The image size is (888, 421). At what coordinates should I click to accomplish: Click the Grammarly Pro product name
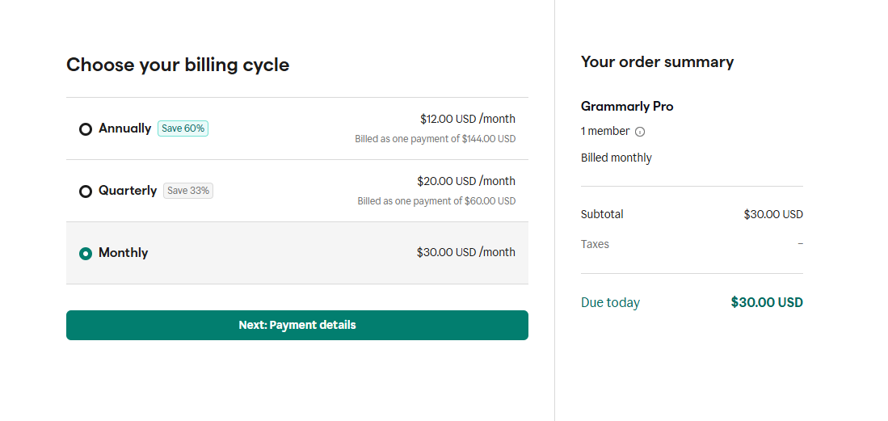coord(627,107)
